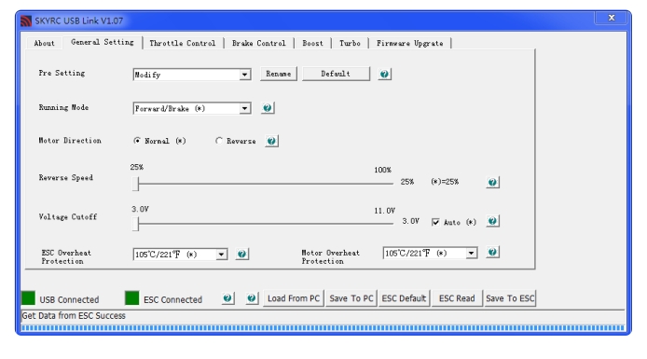Expand the Pre Setting Modify dropdown
The height and width of the screenshot is (359, 647).
click(x=244, y=75)
